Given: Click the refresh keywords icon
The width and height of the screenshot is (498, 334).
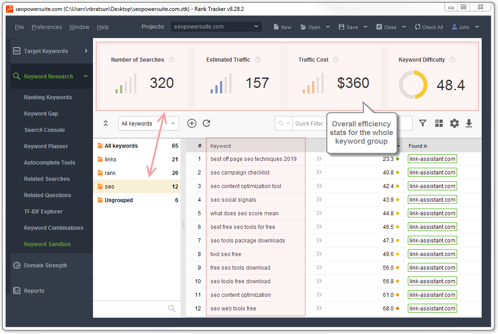Looking at the screenshot, I should (206, 123).
